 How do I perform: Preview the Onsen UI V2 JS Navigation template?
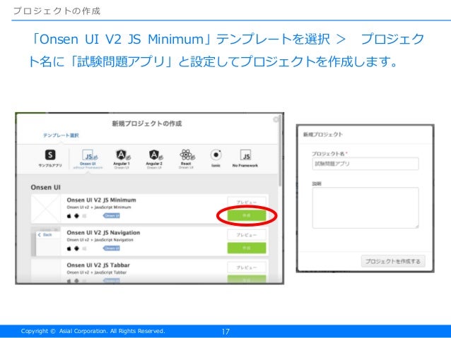click(x=247, y=235)
